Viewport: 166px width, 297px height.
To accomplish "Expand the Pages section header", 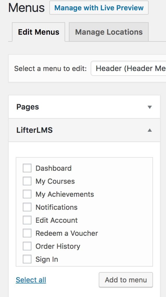I will tap(84, 107).
